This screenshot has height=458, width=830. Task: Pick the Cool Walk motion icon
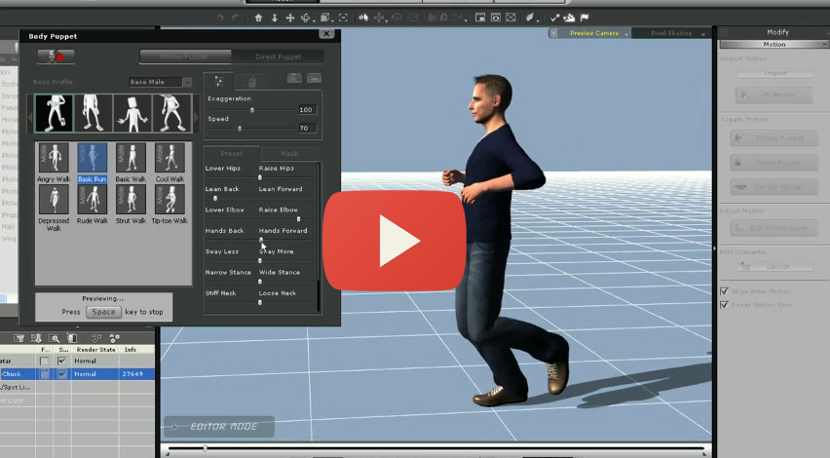pos(170,159)
